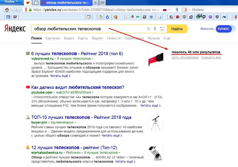238x167 pixels.
Task: Click the tripod telescope thumbnail
Action: pos(156,123)
